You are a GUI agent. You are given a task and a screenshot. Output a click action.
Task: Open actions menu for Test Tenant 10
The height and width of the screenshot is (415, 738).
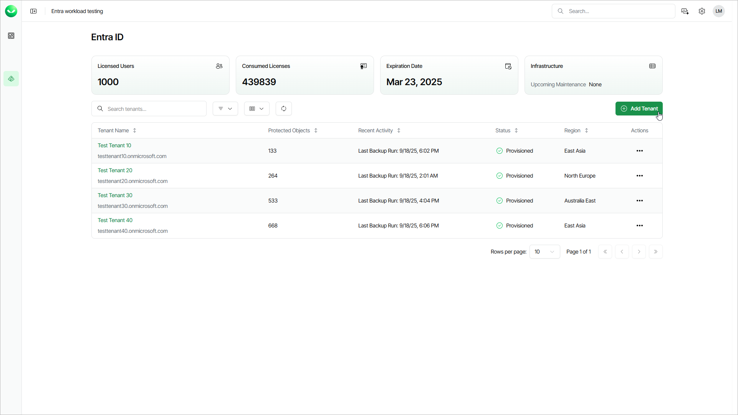click(x=639, y=151)
